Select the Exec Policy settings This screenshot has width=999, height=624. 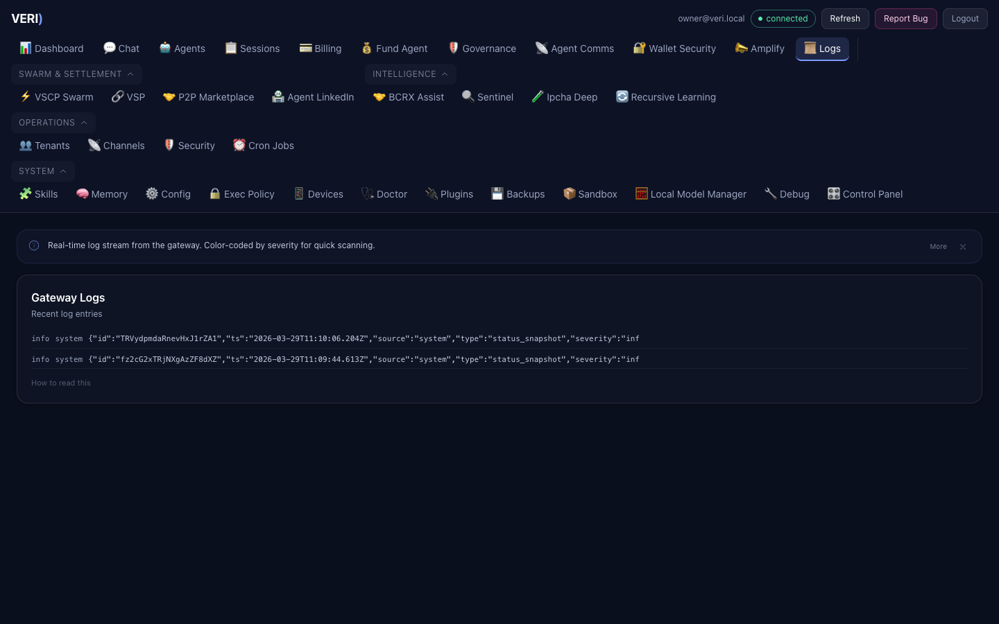(x=241, y=194)
